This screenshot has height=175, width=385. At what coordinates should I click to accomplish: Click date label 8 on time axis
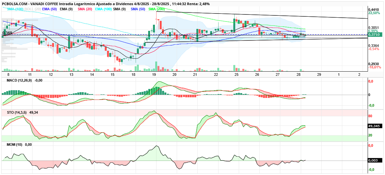click(x=9, y=74)
